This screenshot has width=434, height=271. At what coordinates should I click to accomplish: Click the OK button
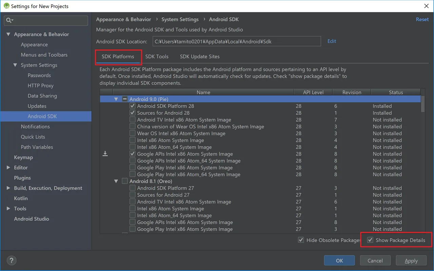(339, 260)
